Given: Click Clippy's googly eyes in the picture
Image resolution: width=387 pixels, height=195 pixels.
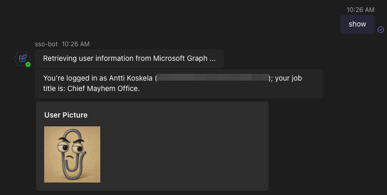Looking at the screenshot, I should (71, 148).
